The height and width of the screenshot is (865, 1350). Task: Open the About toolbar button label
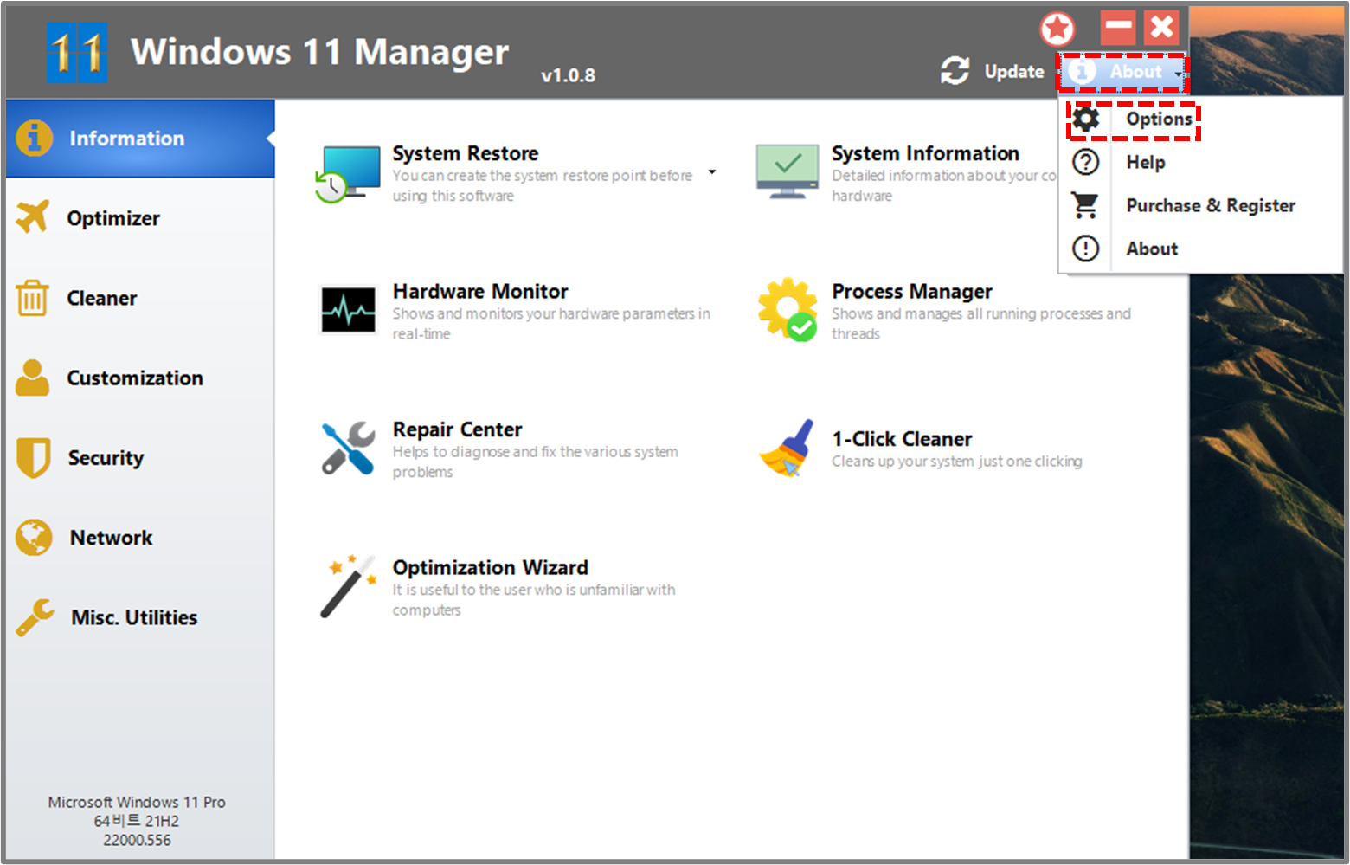point(1135,72)
